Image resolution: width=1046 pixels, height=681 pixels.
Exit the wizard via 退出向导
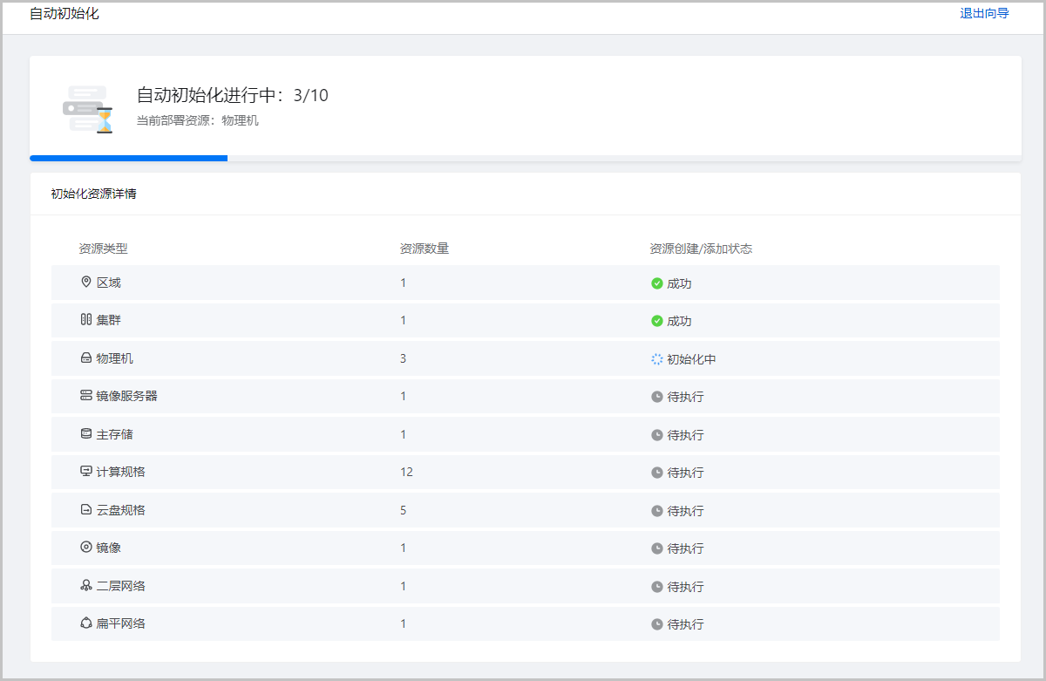point(984,14)
